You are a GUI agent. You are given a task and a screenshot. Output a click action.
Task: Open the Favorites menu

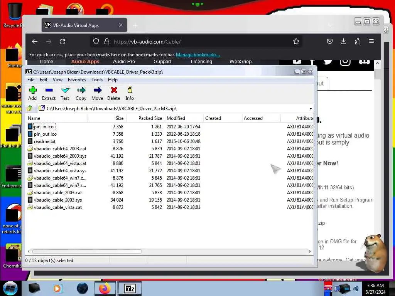(77, 80)
